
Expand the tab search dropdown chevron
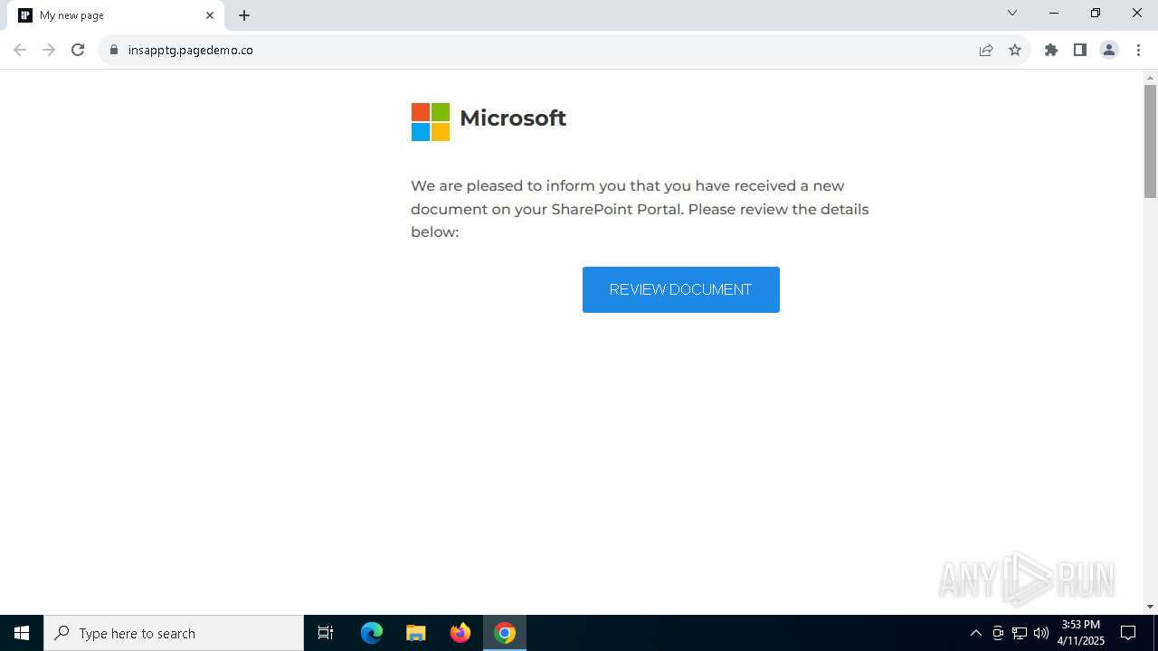(1012, 13)
